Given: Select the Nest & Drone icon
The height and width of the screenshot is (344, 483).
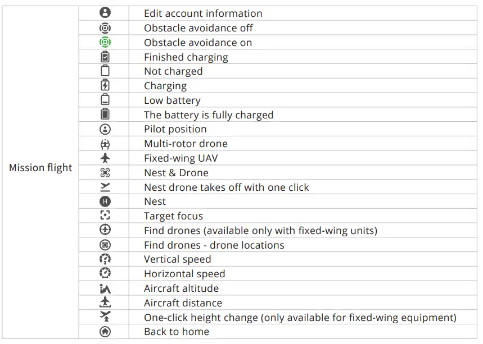Looking at the screenshot, I should click(x=105, y=173).
